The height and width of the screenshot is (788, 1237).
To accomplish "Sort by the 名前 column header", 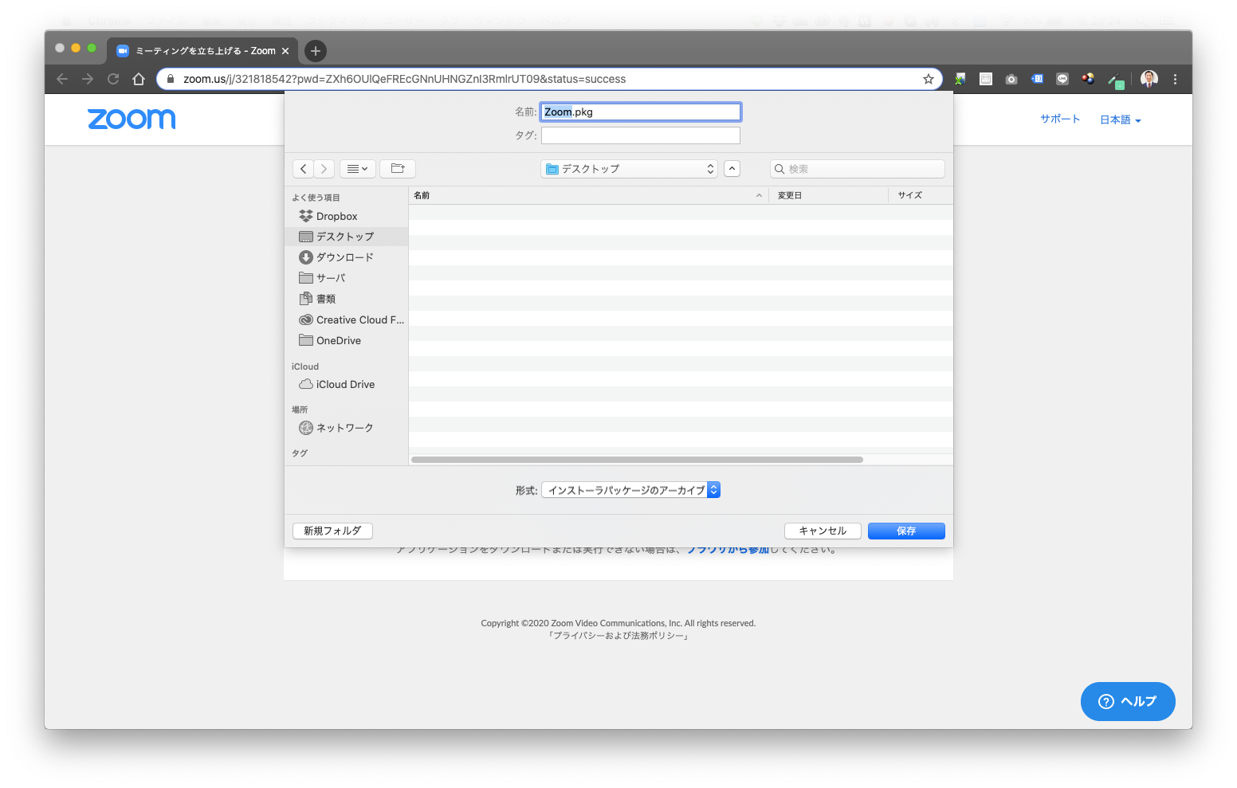I will click(x=588, y=195).
